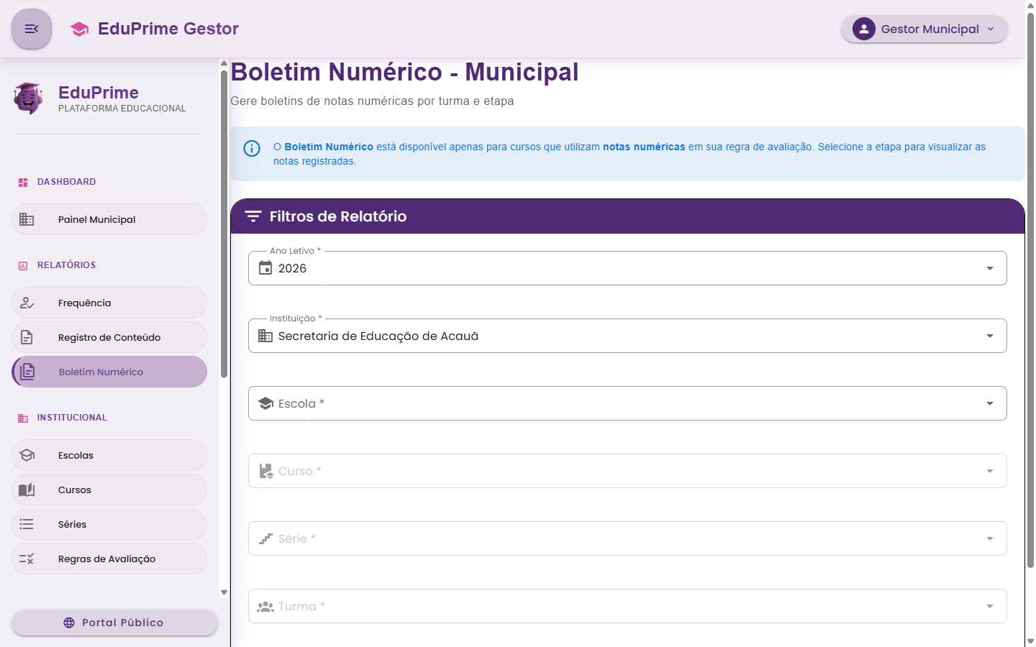Click the Boletim Numérico report icon

[27, 371]
